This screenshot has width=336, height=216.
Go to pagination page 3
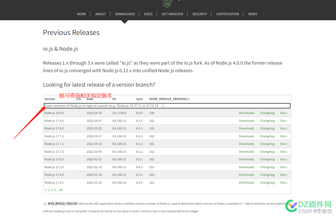(52, 190)
